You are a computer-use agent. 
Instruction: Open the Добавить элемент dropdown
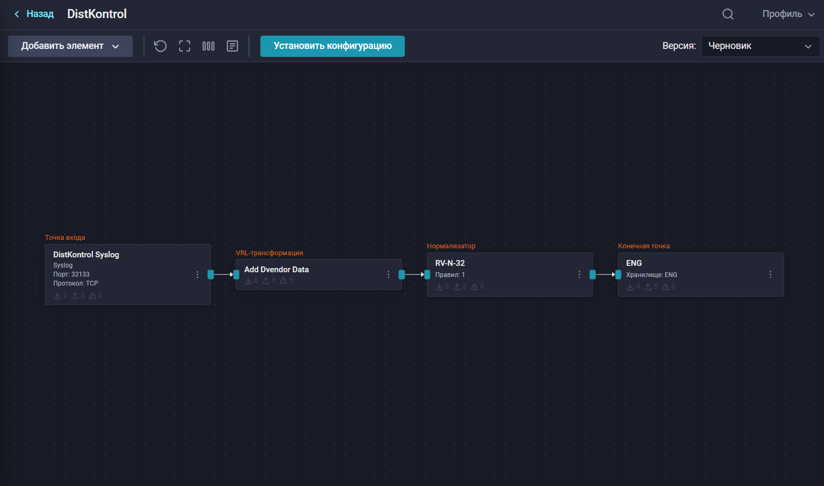pyautogui.click(x=70, y=46)
